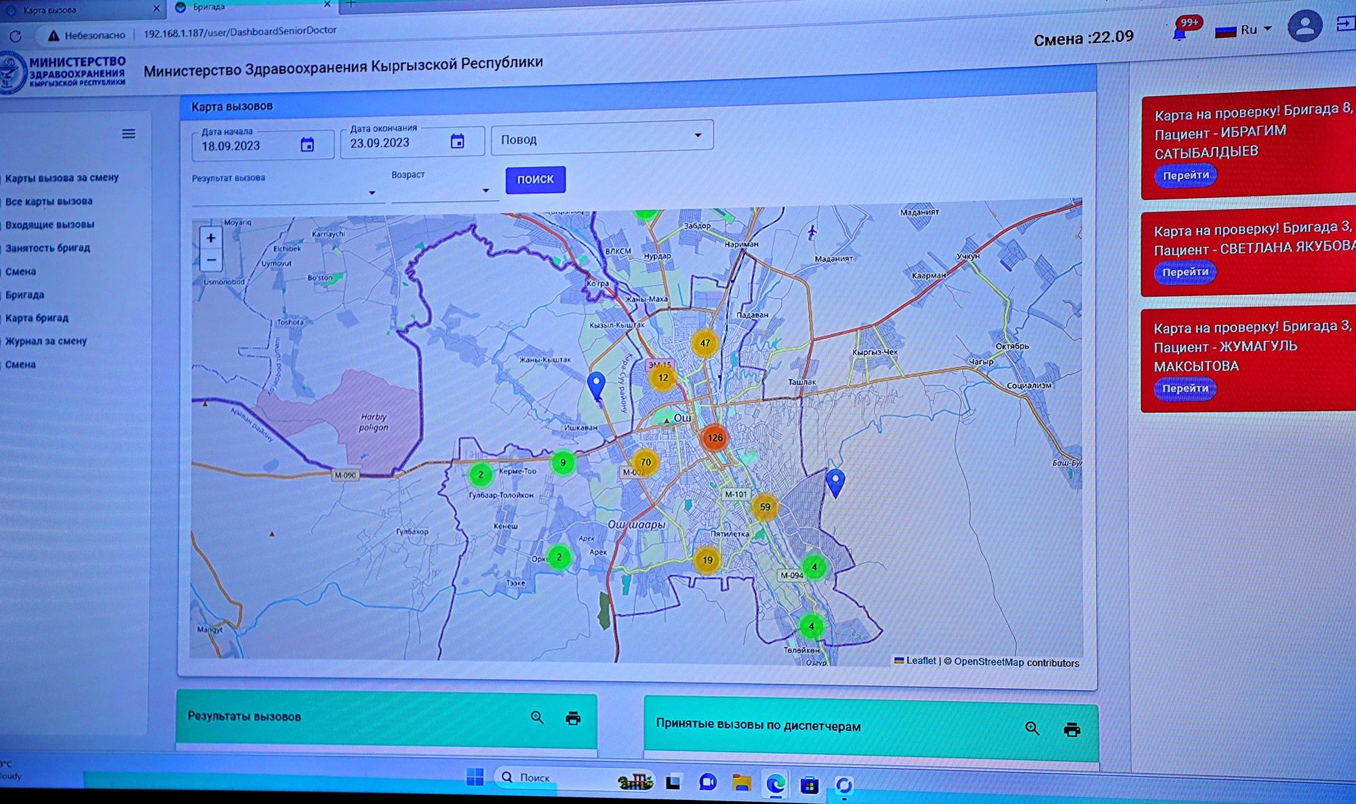Expand the Результат вызова dropdown
This screenshot has width=1356, height=804.
coord(372,193)
